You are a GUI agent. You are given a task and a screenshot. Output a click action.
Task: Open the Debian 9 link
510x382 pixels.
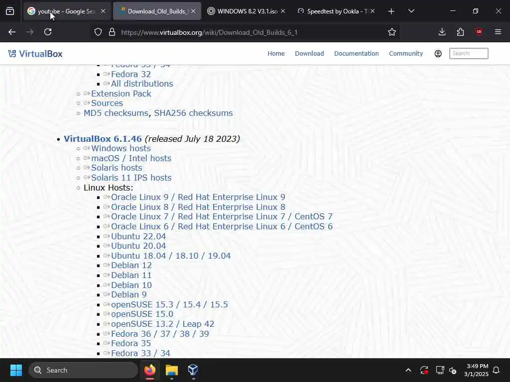pos(129,294)
